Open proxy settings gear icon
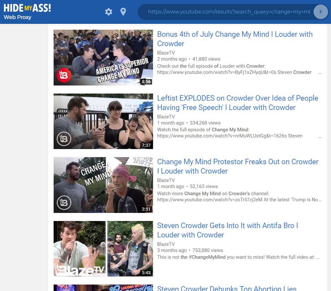 [109, 12]
